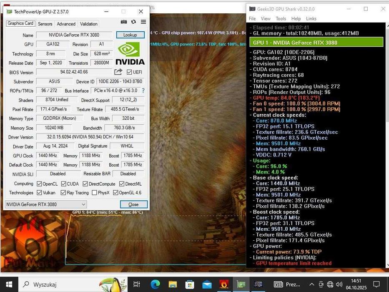Image resolution: width=389 pixels, height=292 pixels.
Task: Open the File menu in GPU Shark
Action: pyautogui.click(x=252, y=19)
